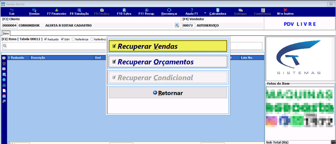Viewport: 336px width, 144px height.
Task: Close the Vendas Balcão window
Action: pos(331,4)
